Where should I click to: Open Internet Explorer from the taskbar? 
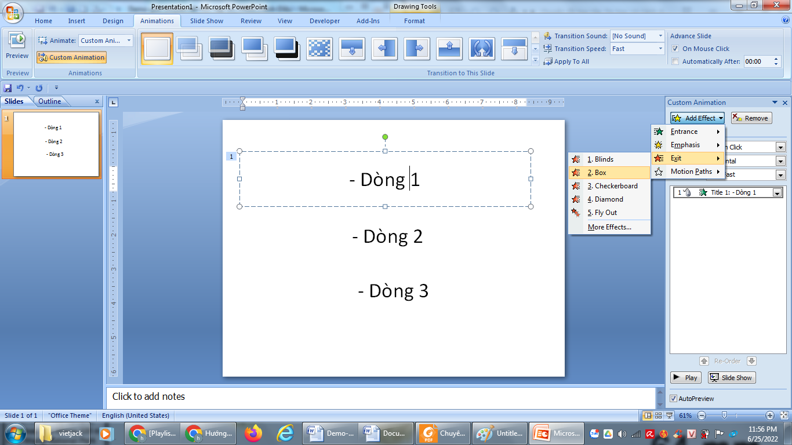[285, 433]
